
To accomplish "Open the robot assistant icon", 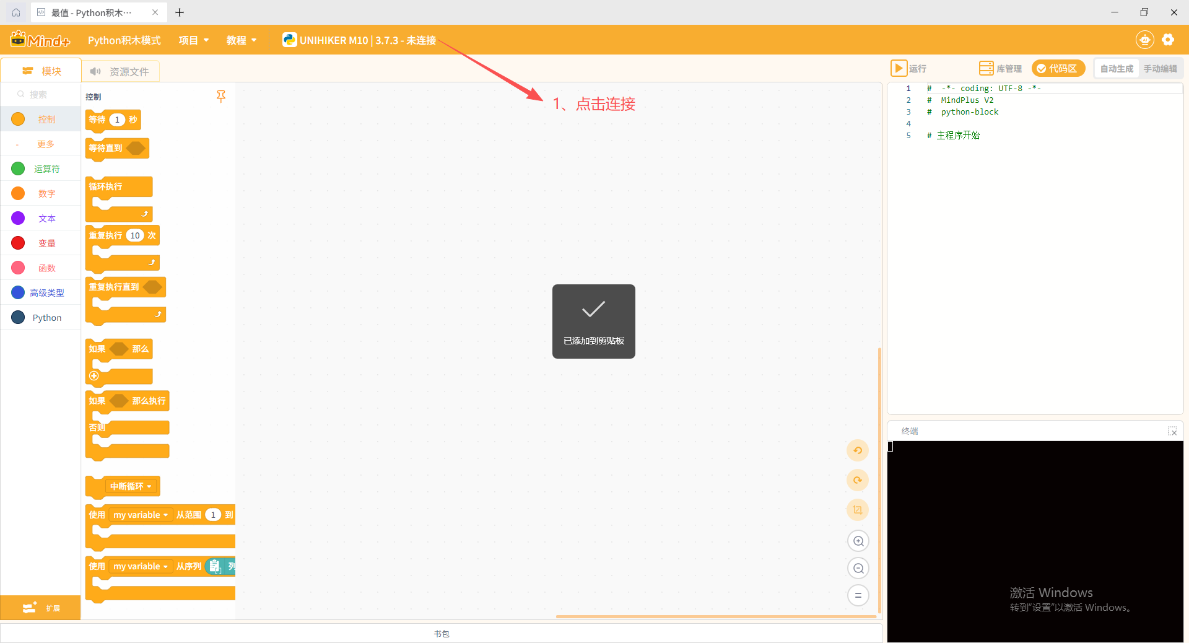I will [x=1145, y=40].
